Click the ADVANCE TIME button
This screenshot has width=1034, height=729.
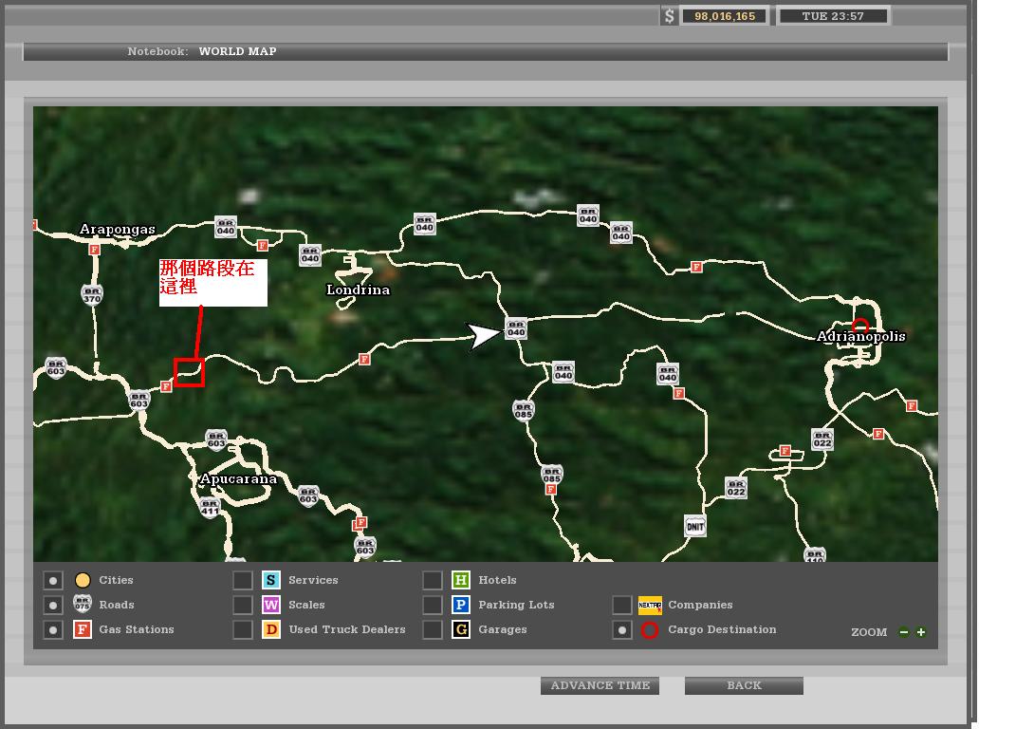(x=600, y=685)
